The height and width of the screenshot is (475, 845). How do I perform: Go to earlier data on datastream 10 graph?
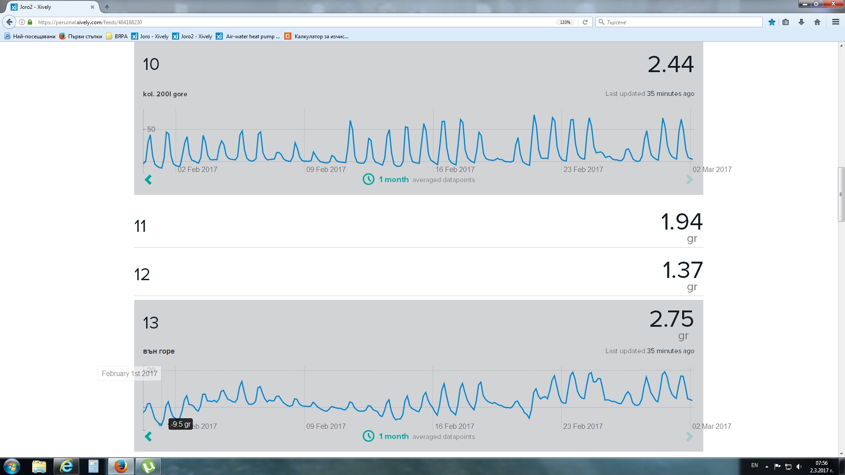point(148,179)
